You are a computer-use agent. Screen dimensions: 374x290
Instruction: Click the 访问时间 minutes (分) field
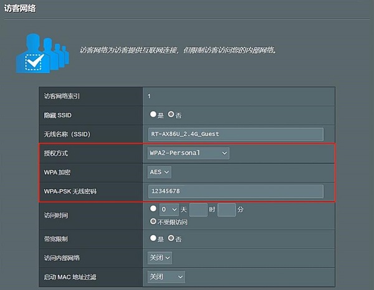(226, 210)
